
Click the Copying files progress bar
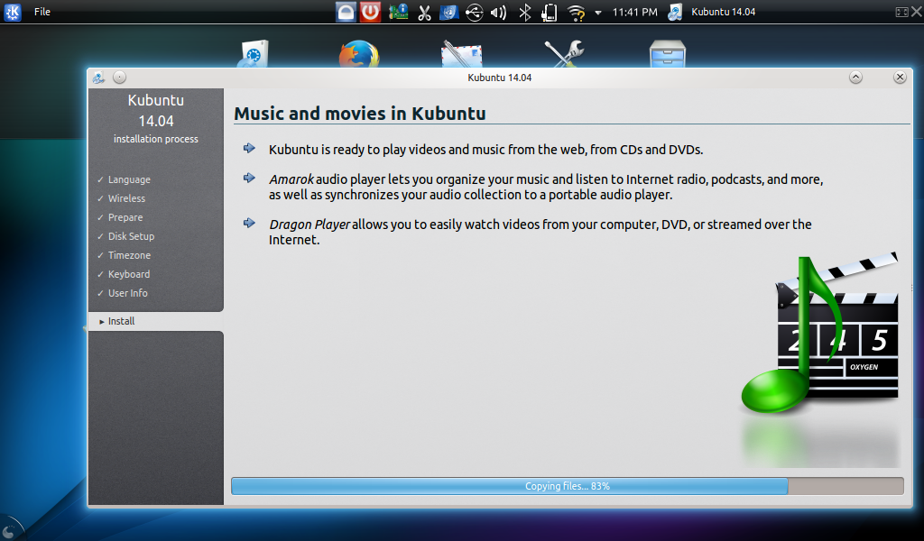(x=568, y=486)
